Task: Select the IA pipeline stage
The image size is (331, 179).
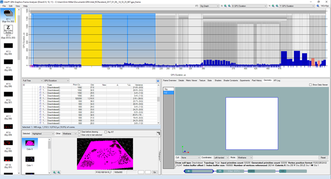Action: (x=199, y=171)
